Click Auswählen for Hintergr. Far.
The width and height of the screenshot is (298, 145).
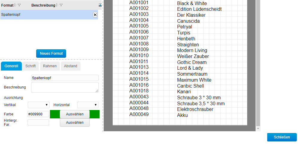click(75, 123)
